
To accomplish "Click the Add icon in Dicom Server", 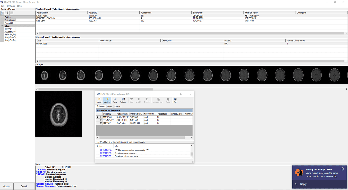I will (x=132, y=100).
